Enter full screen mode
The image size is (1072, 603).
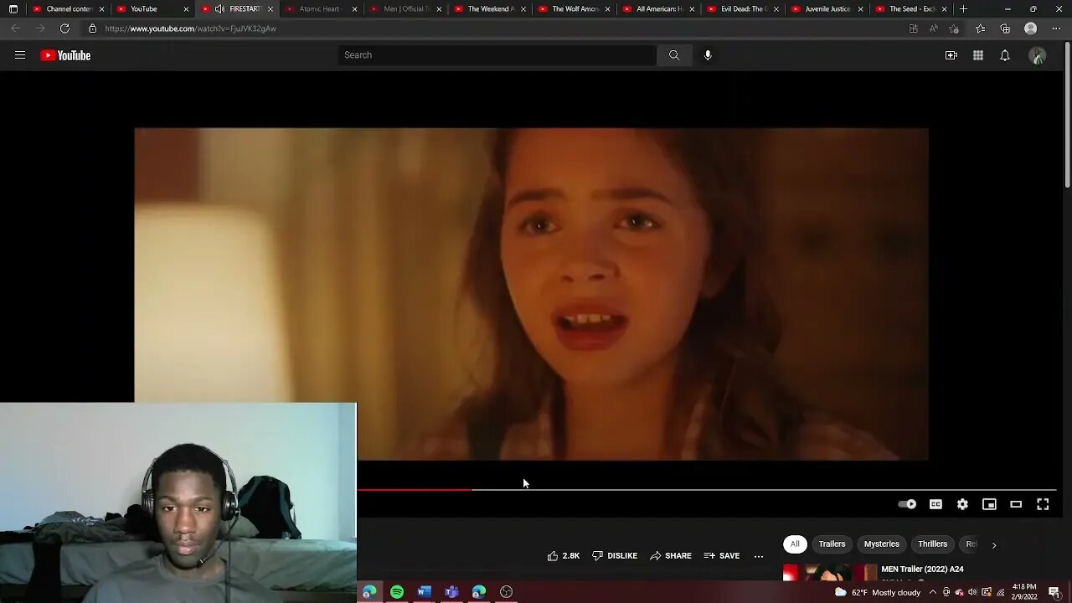point(1043,504)
